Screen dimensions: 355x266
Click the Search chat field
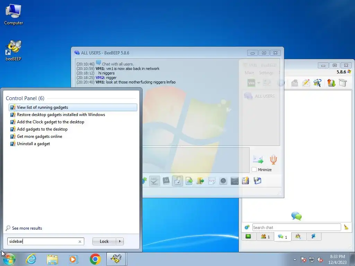[297, 227]
